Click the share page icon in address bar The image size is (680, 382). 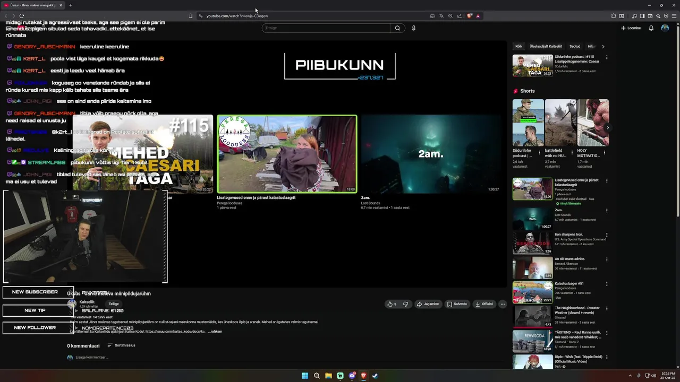(460, 16)
